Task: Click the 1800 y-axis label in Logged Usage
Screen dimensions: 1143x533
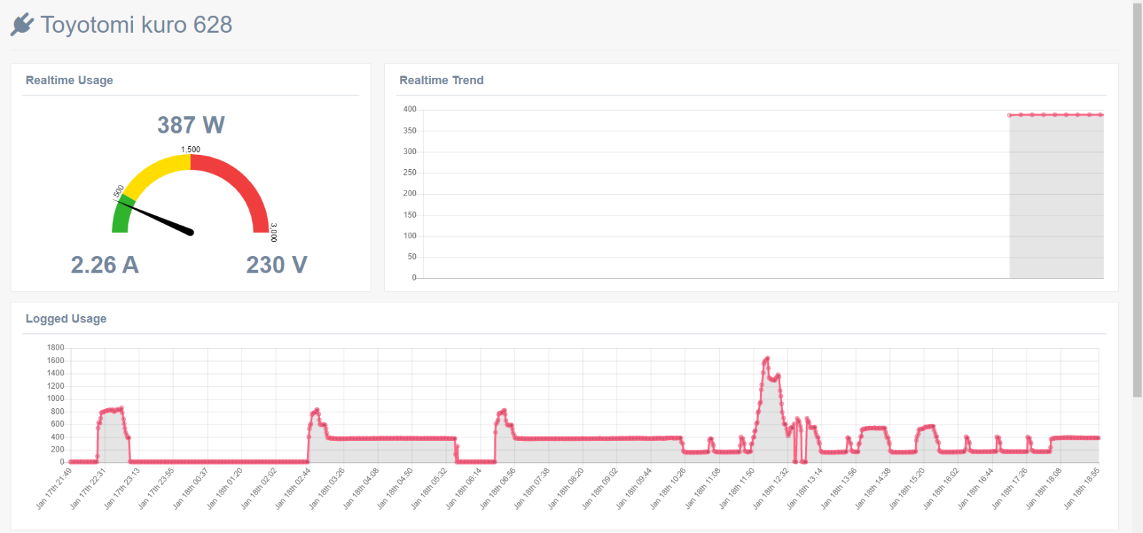Action: [56, 347]
